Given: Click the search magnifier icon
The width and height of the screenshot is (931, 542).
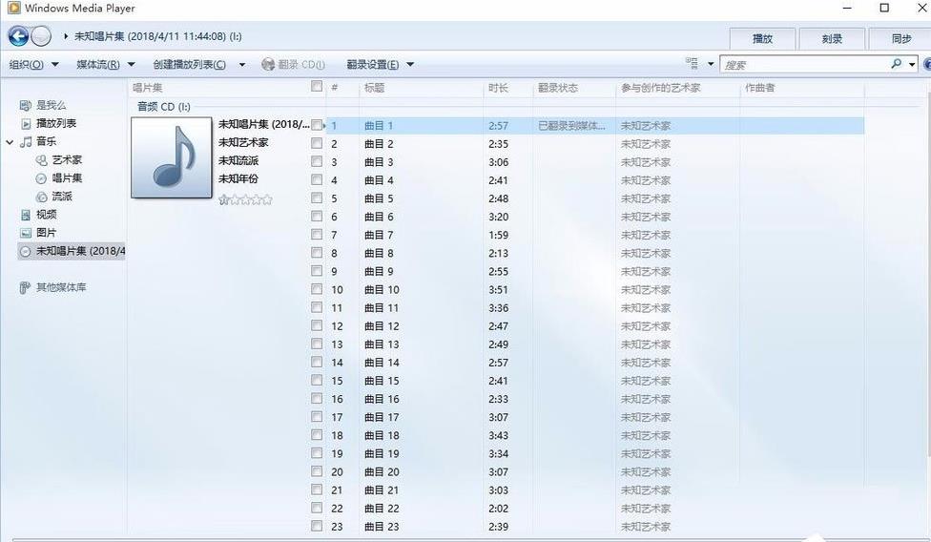Looking at the screenshot, I should (x=897, y=64).
